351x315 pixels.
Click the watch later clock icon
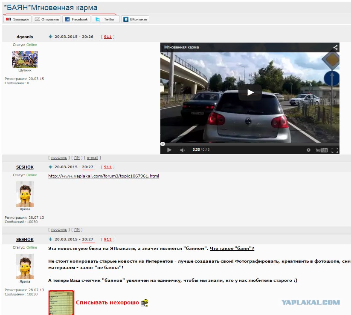tap(308, 150)
